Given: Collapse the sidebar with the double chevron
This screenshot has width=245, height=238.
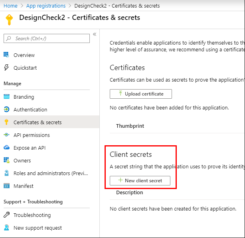Looking at the screenshot, I should tap(95, 34).
